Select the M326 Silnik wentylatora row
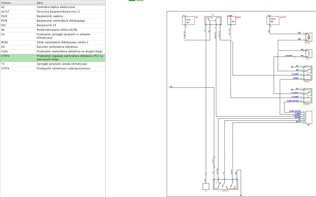The width and height of the screenshot is (316, 197). (x=53, y=42)
